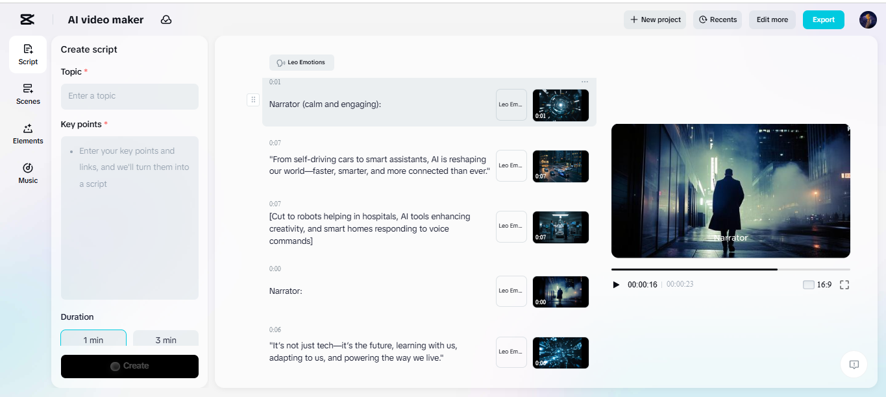Open the Elements panel

(27, 134)
